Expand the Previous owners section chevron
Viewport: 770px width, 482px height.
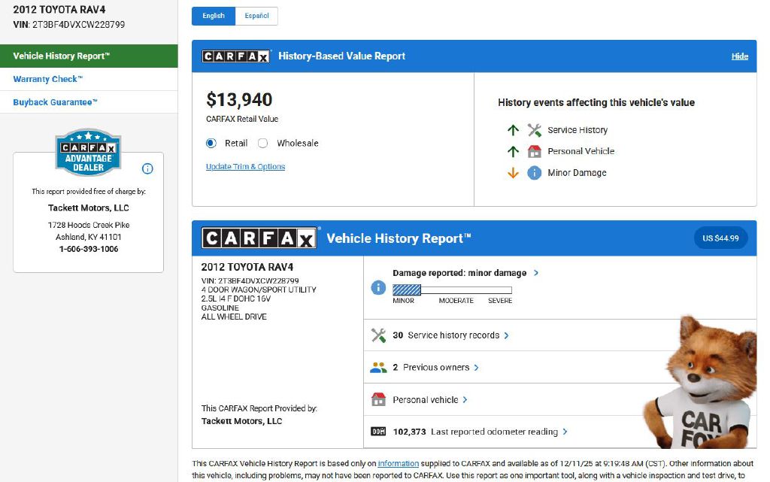point(477,368)
